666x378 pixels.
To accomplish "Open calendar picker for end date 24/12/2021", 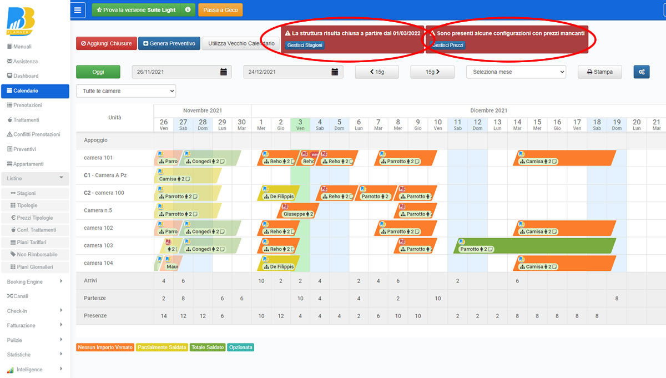I will 335,72.
